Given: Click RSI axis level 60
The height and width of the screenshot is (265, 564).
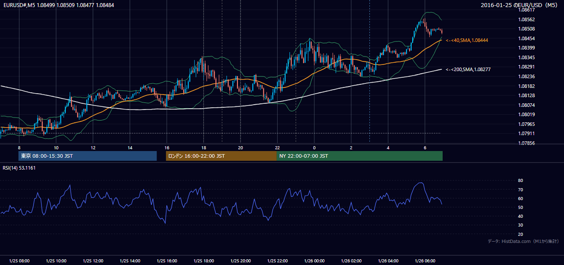Looking at the screenshot, I should pos(521,198).
